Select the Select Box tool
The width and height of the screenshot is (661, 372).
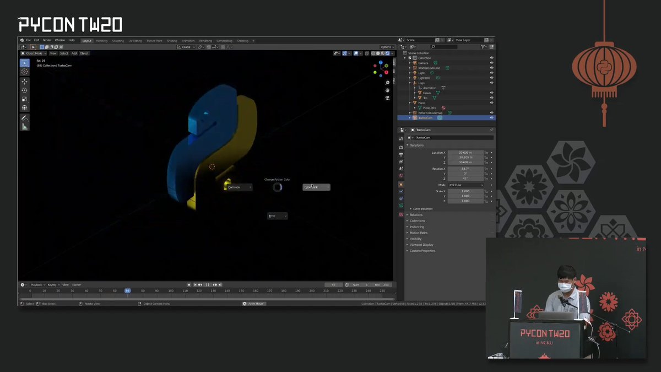coord(24,63)
